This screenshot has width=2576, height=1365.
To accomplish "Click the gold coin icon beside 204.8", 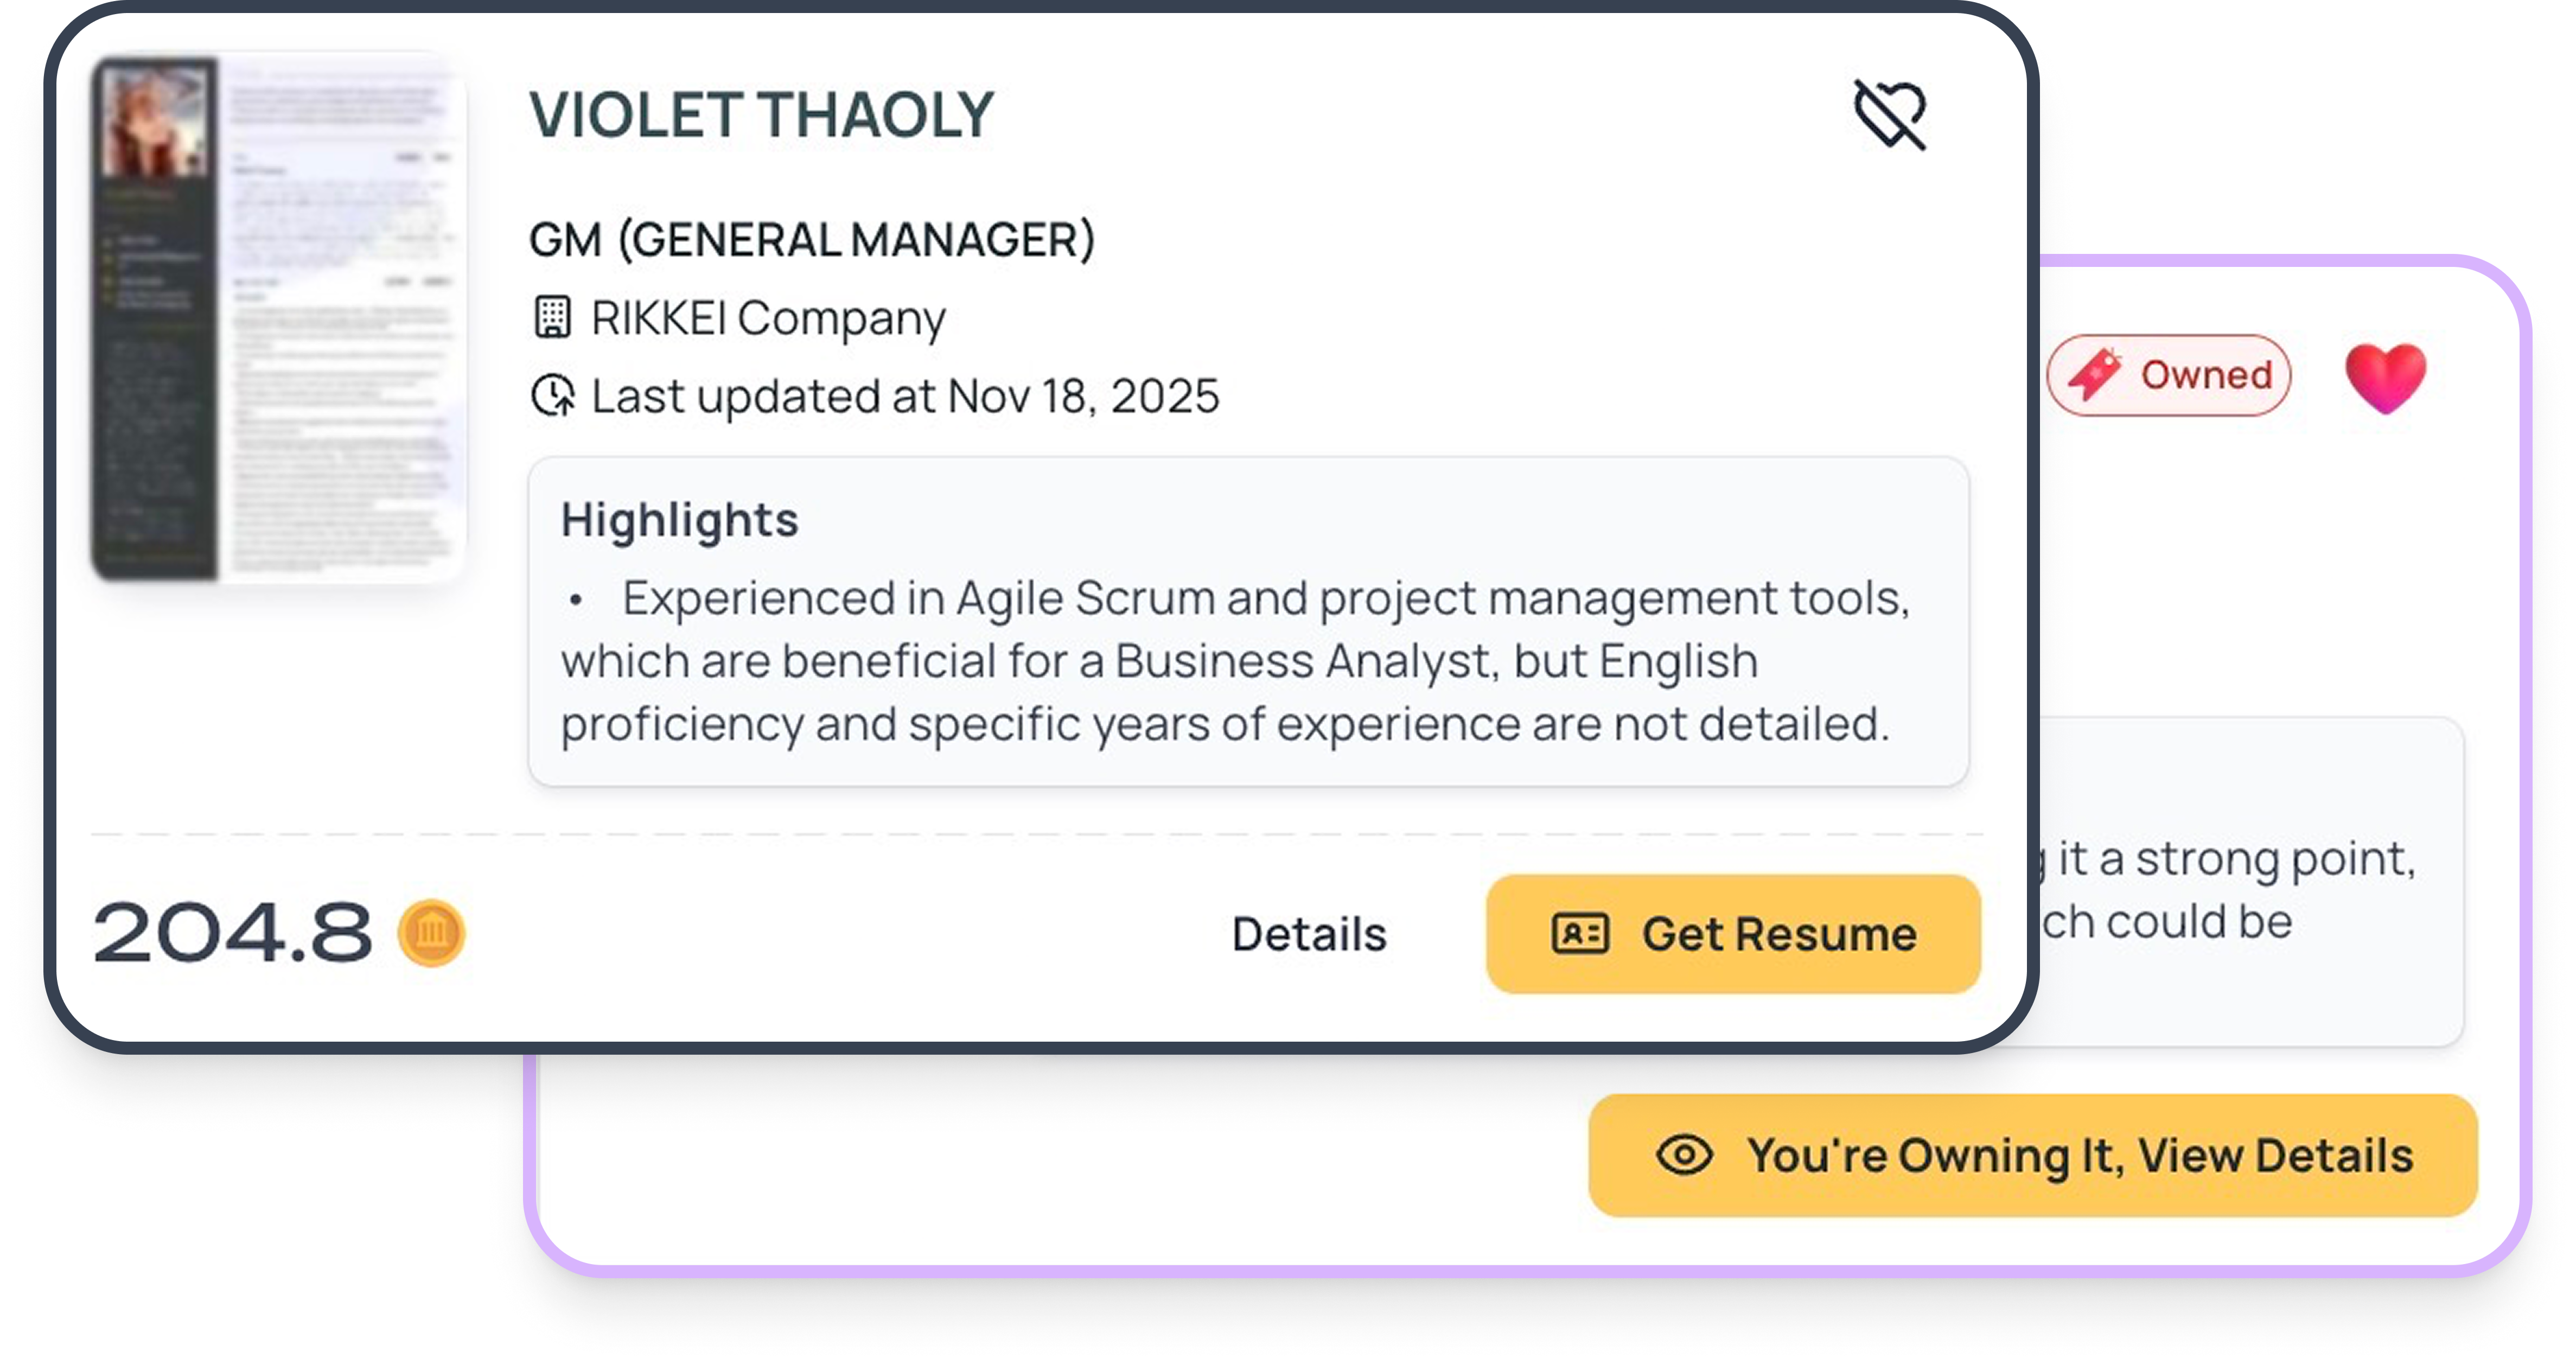I will [432, 933].
